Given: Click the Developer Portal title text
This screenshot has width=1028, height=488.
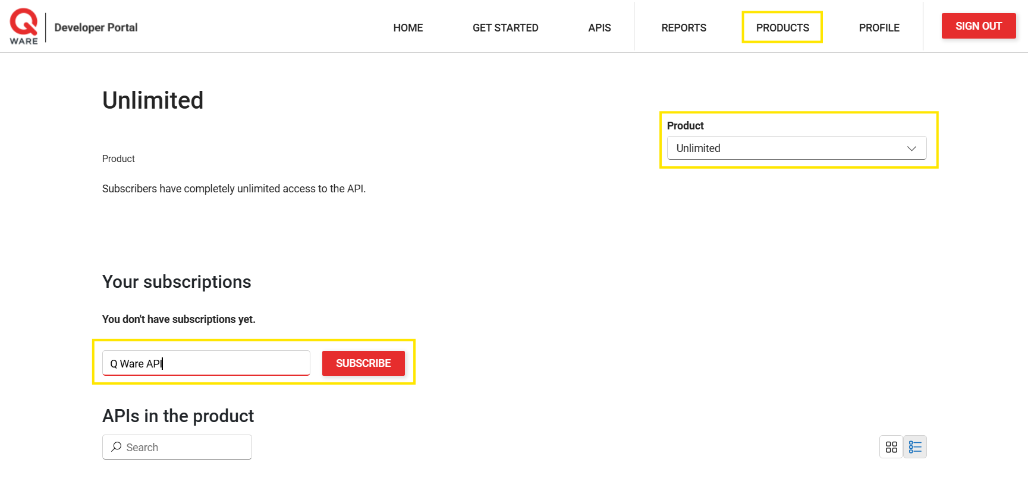Looking at the screenshot, I should coord(96,28).
